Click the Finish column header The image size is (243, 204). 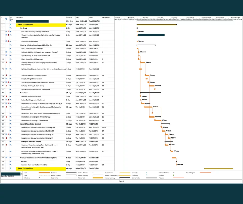(x=91, y=17)
